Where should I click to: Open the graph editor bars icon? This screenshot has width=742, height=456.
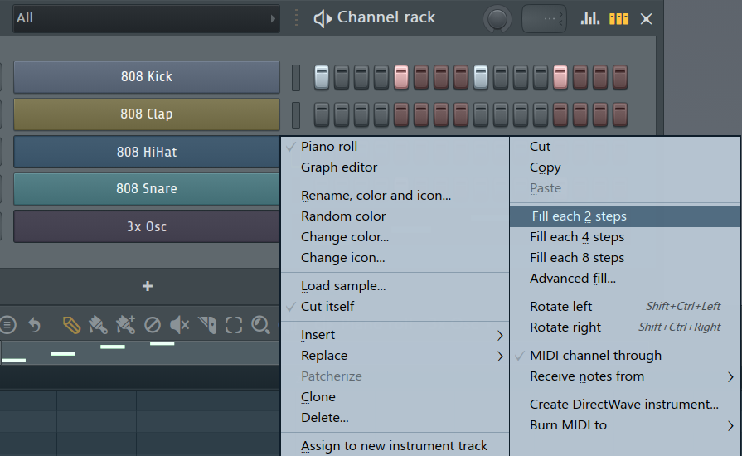tap(590, 18)
